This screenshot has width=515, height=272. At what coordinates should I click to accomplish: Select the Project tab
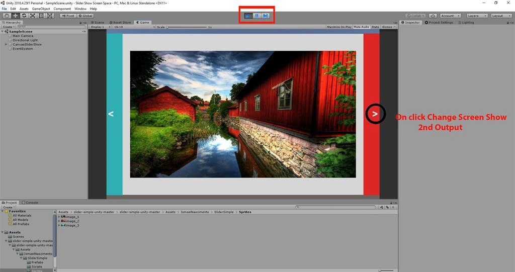10,203
